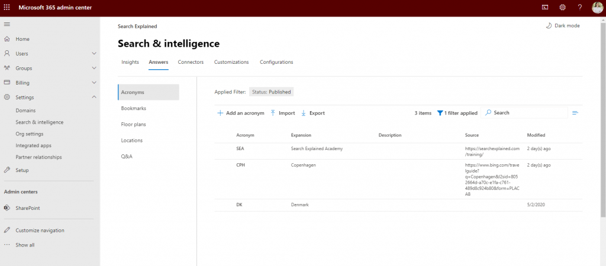The width and height of the screenshot is (606, 266).
Task: Open the app launcher waffle icon
Action: [x=7, y=7]
